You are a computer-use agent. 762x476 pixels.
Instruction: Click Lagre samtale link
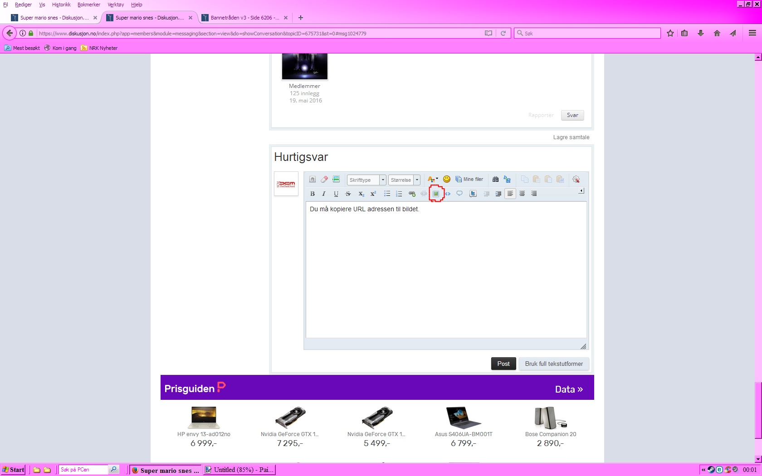click(571, 137)
